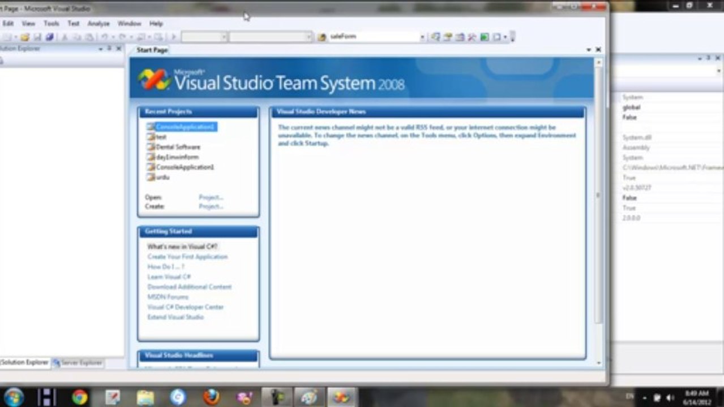The image size is (724, 407).
Task: Click the Open File toolbar icon
Action: coord(24,37)
